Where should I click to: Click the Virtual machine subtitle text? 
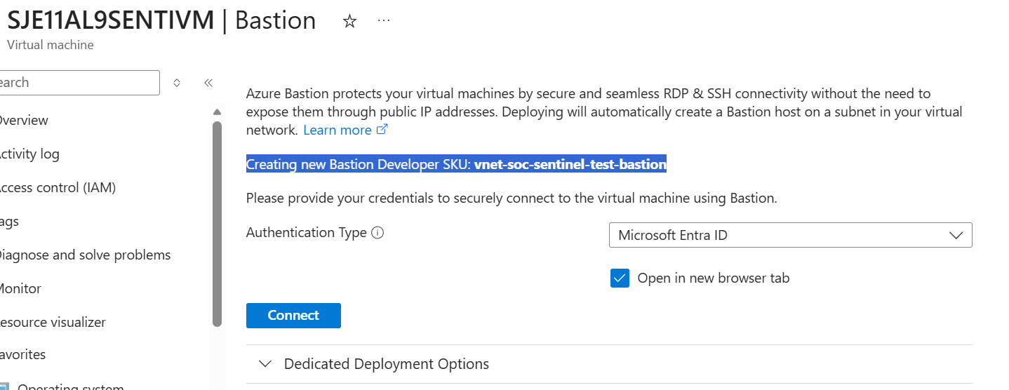[x=50, y=45]
